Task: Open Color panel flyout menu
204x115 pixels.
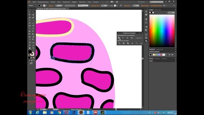Action: point(175,10)
